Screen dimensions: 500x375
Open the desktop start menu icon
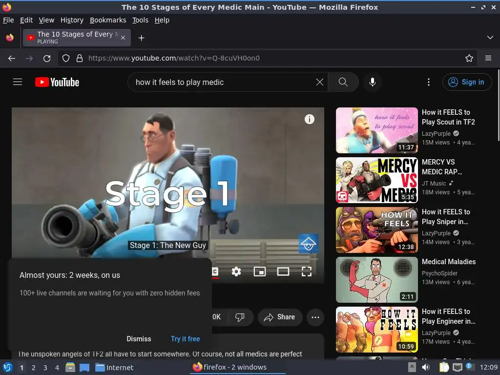coord(8,367)
